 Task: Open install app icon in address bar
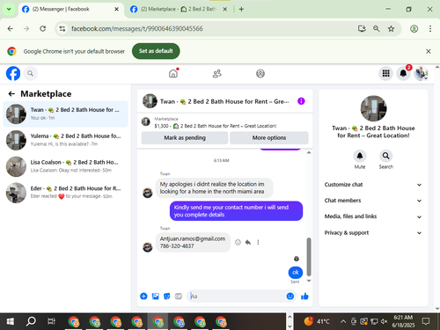[362, 28]
